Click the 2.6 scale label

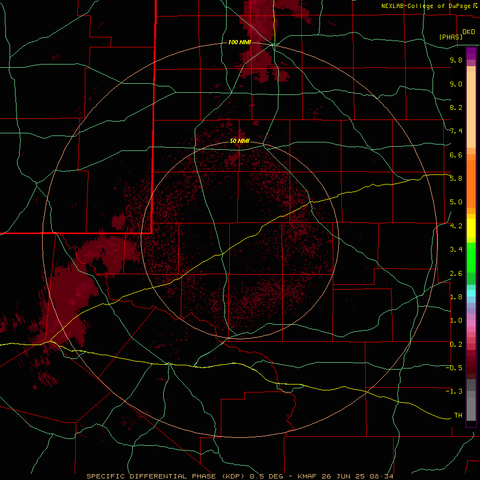click(456, 274)
